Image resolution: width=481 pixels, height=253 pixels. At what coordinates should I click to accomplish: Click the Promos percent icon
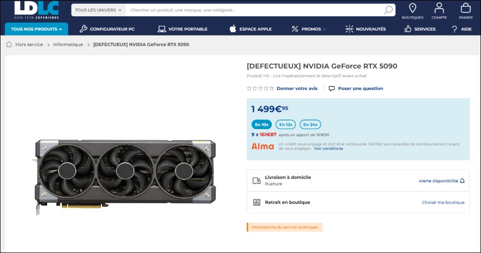(295, 29)
